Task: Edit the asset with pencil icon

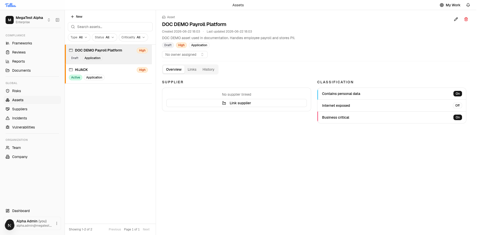Action: point(456,19)
